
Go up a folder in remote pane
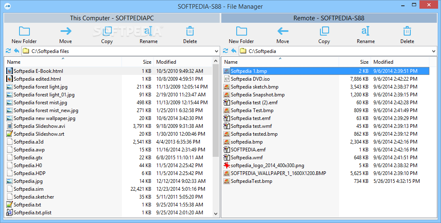click(x=234, y=51)
